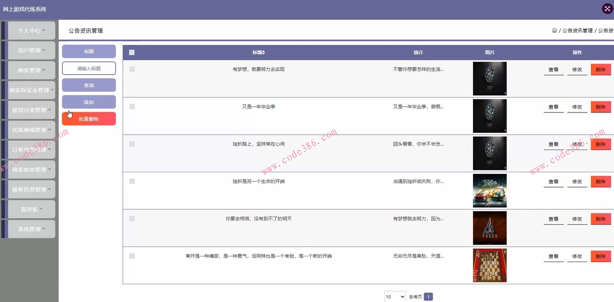This screenshot has height=302, width=614.
Task: Toggle the select-all checkbox in table header
Action: point(132,52)
